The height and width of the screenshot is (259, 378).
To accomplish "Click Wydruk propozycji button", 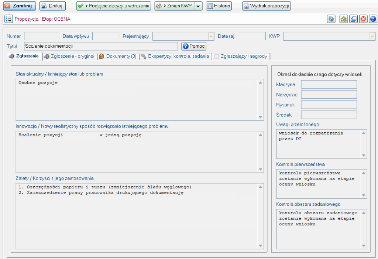I will pyautogui.click(x=267, y=6).
